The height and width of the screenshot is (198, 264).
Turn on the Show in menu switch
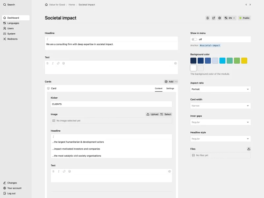tap(195, 39)
